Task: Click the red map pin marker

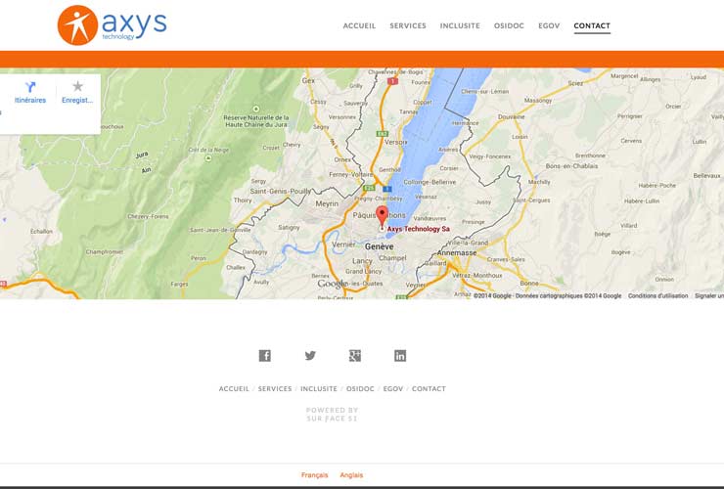Action: tap(382, 216)
